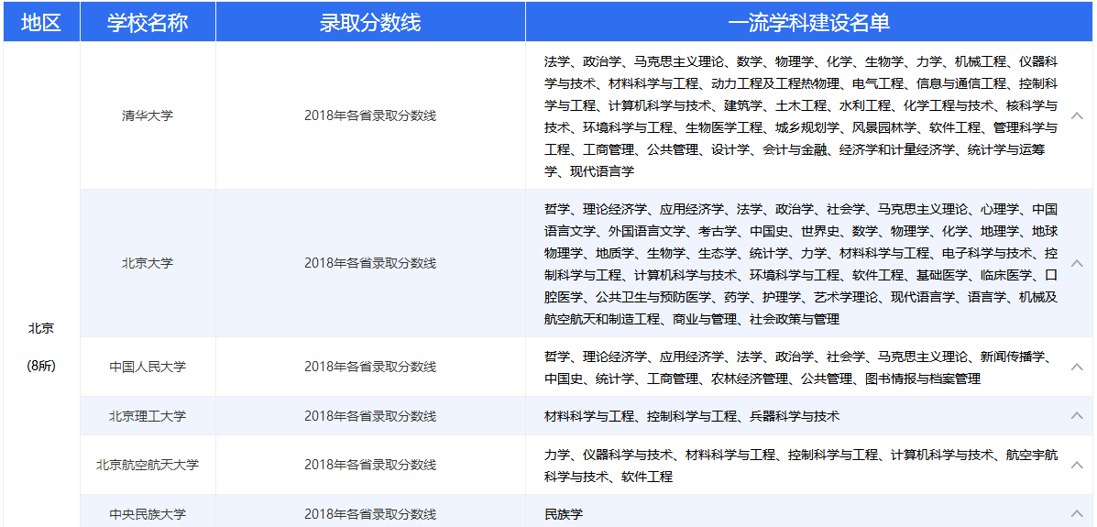Click 清华大学's subject list text
1097x527 pixels.
(801, 116)
